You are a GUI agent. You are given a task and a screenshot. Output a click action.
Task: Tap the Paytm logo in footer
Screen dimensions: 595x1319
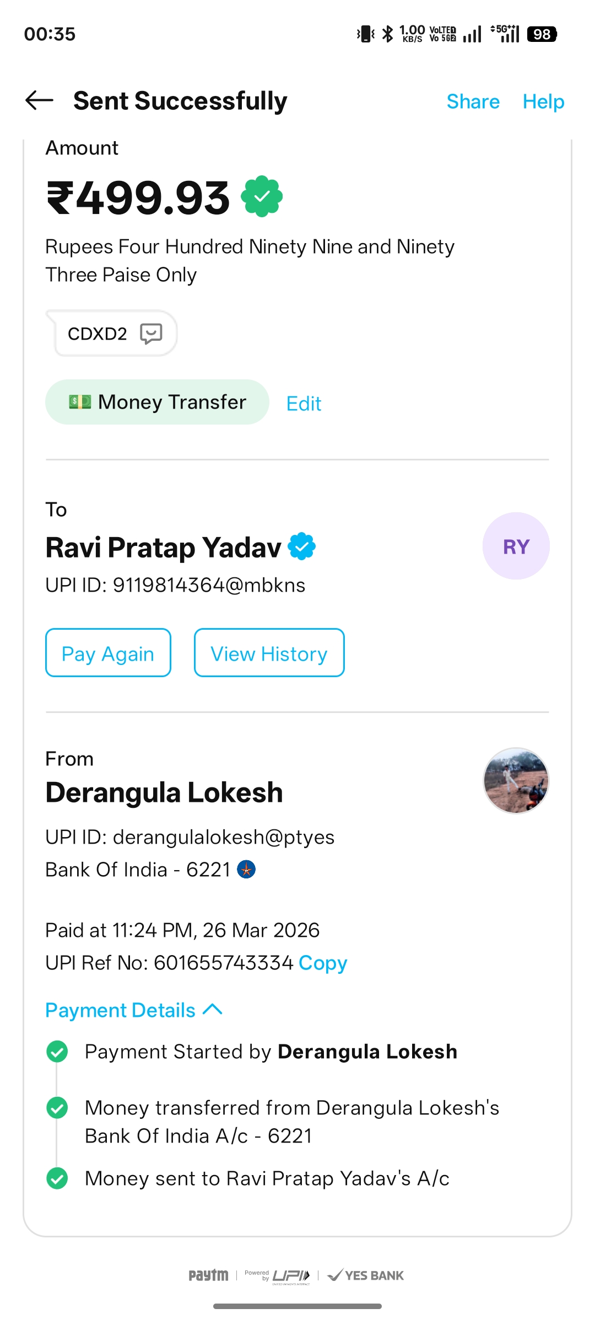208,1275
